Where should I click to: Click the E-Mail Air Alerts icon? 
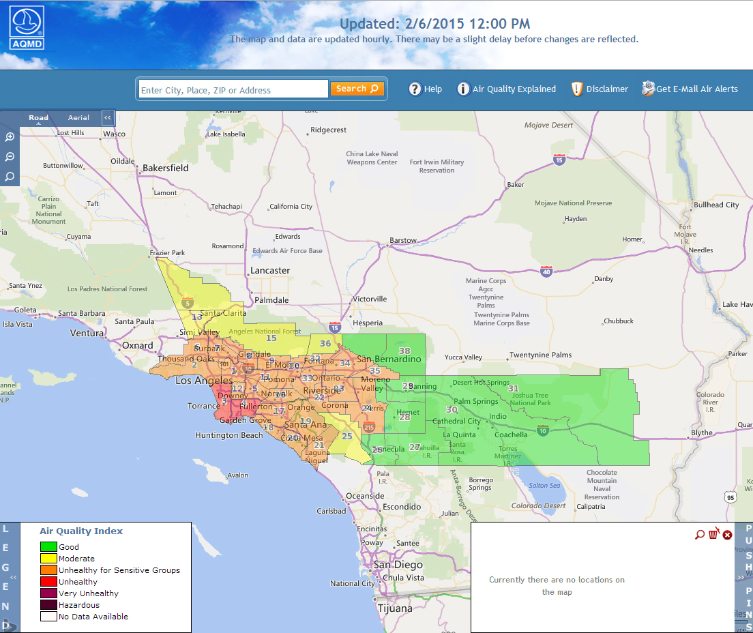click(x=647, y=89)
